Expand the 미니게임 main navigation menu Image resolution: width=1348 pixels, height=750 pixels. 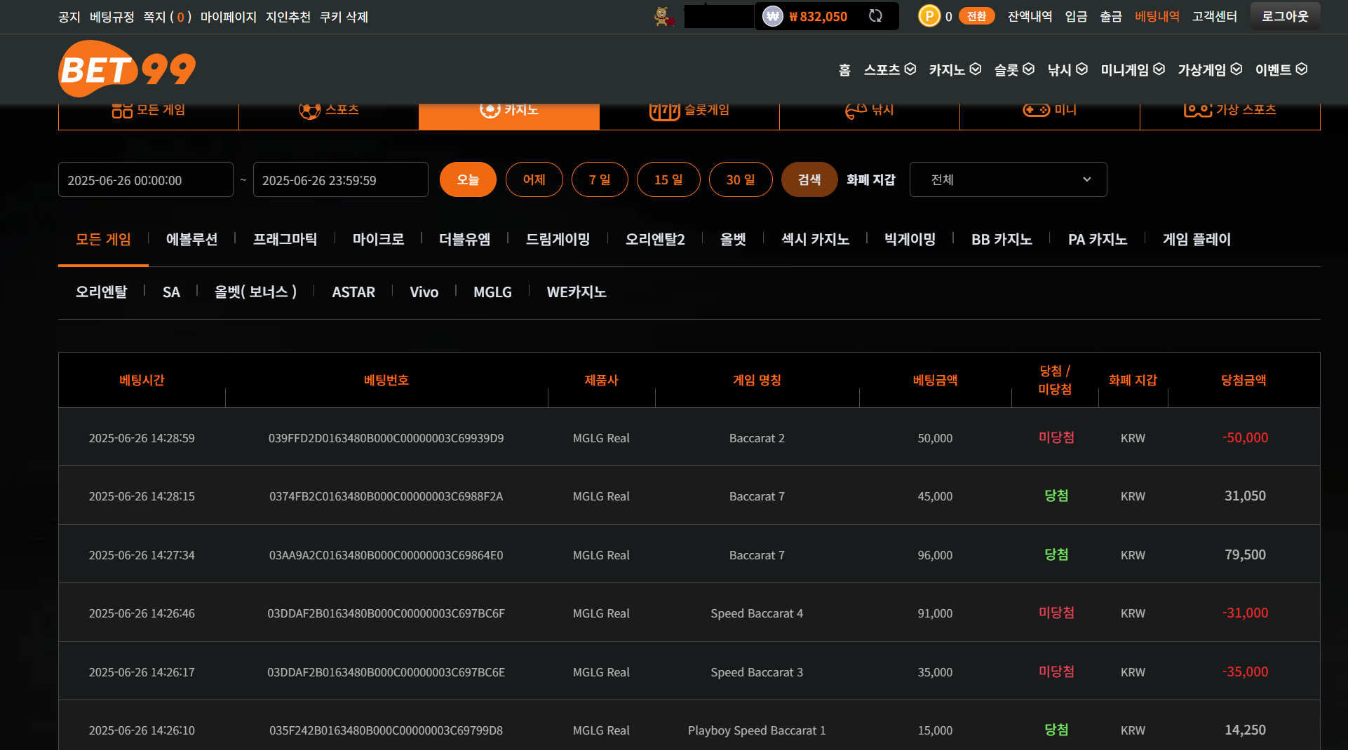point(1132,69)
